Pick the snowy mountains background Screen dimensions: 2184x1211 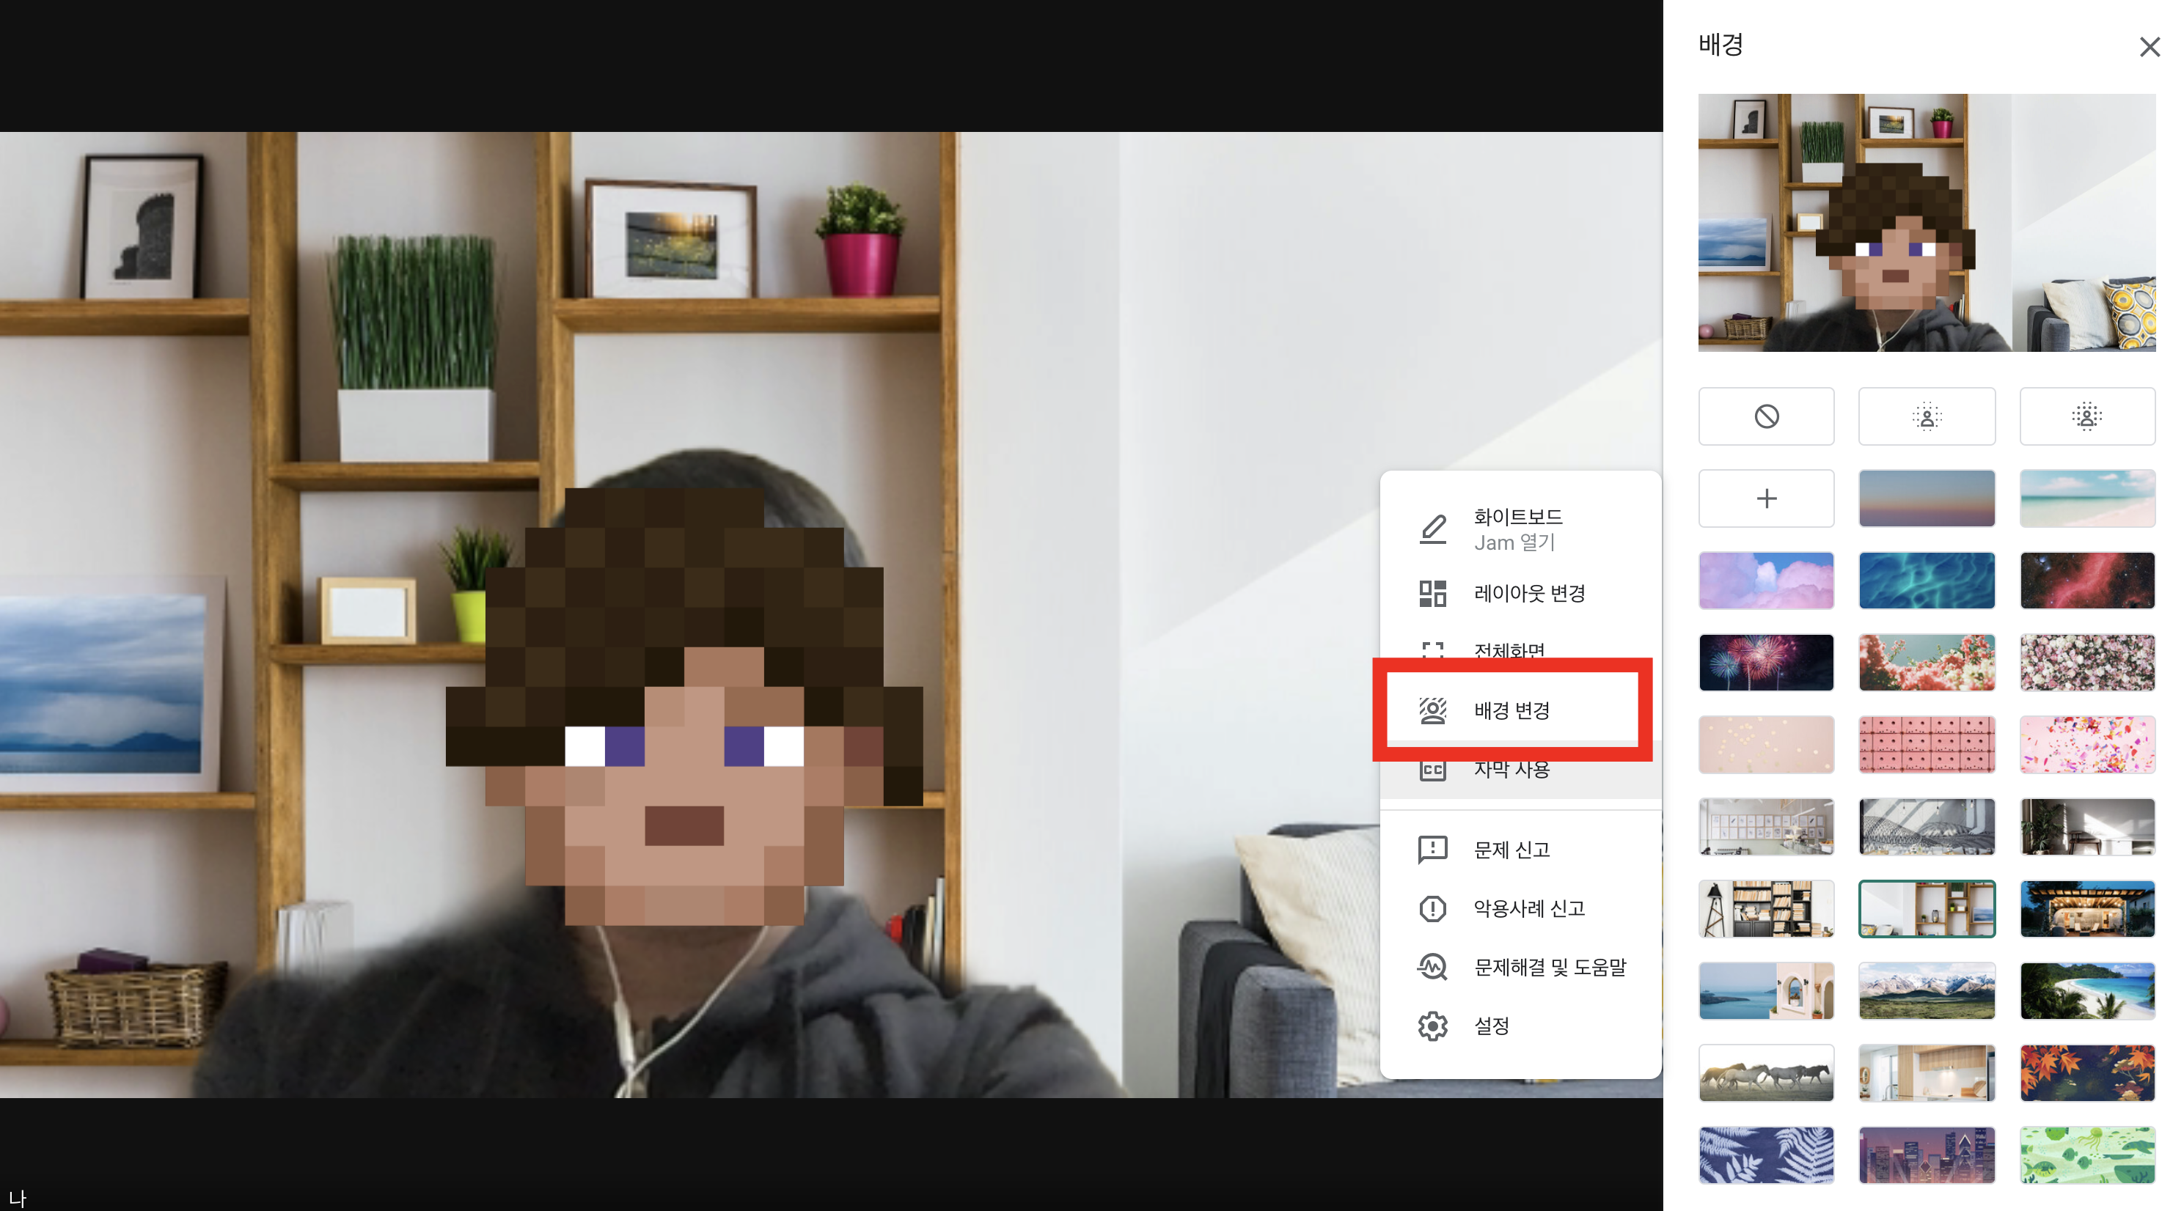[x=1927, y=990]
